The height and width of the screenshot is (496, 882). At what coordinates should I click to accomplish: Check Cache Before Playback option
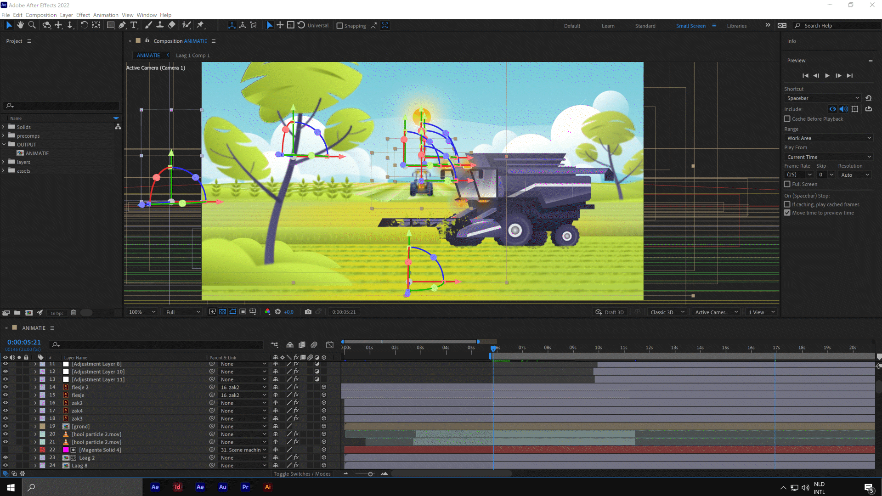[787, 119]
